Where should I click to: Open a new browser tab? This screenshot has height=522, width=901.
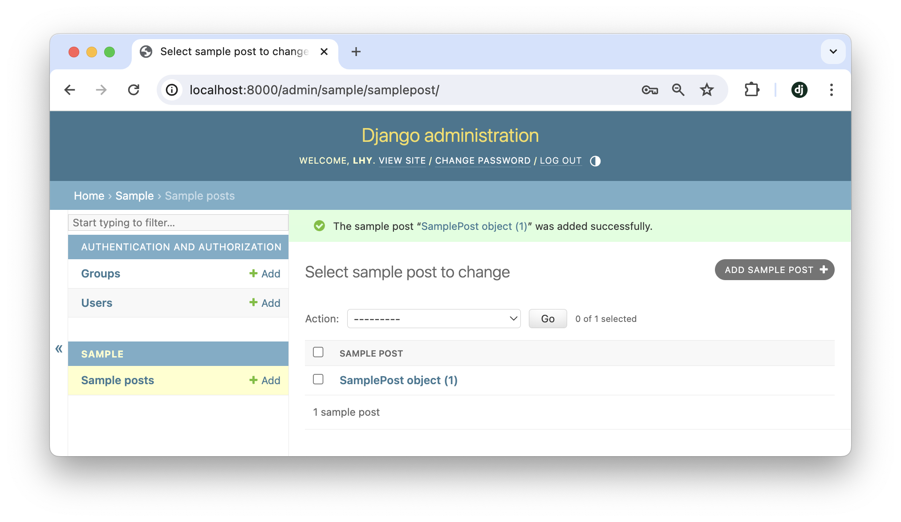356,52
